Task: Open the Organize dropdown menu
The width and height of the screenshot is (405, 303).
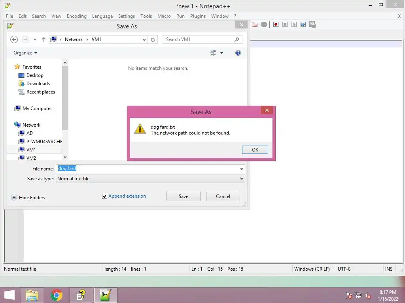Action: point(25,53)
